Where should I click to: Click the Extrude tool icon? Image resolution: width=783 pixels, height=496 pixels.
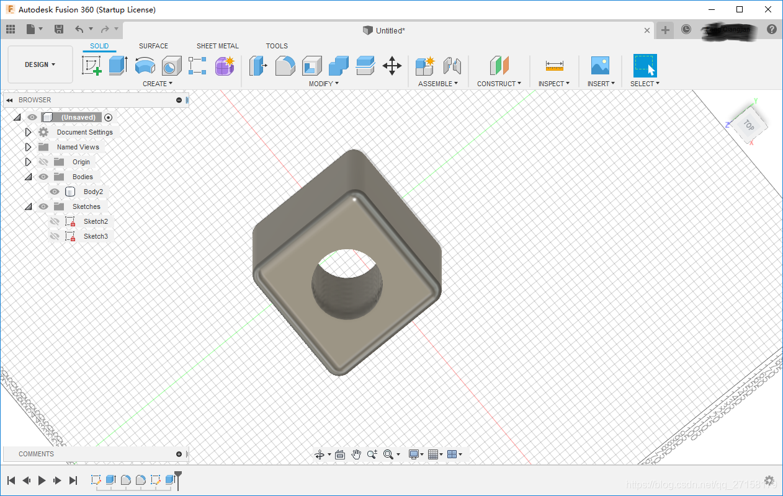pyautogui.click(x=118, y=65)
